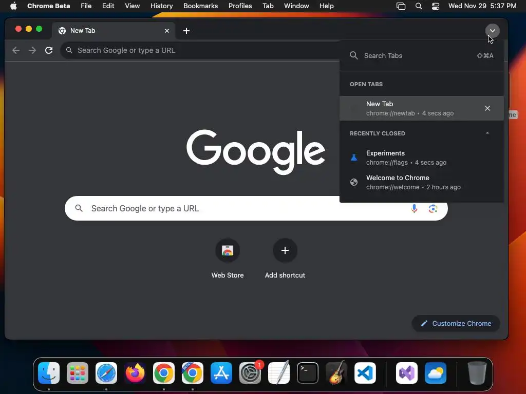
Task: Open the Edit menu
Action: (108, 6)
